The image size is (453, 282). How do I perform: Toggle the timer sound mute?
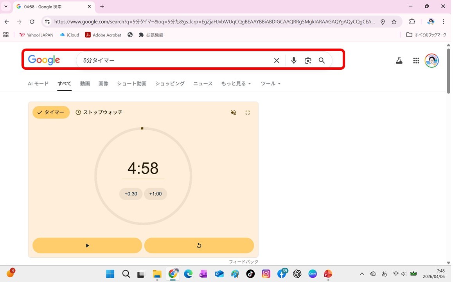pyautogui.click(x=234, y=113)
